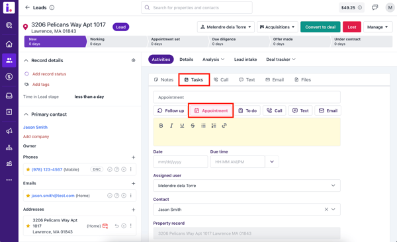The width and height of the screenshot is (397, 242).
Task: Click Add record status link
Action: click(x=49, y=74)
